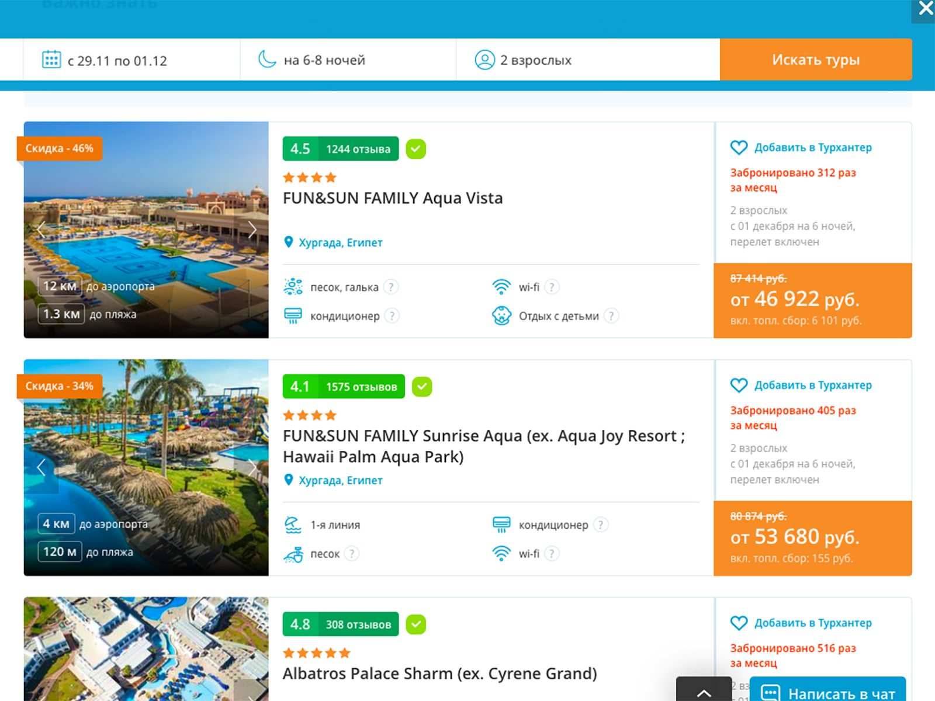Open help for wi-fi in Aqua Vista

pyautogui.click(x=552, y=287)
